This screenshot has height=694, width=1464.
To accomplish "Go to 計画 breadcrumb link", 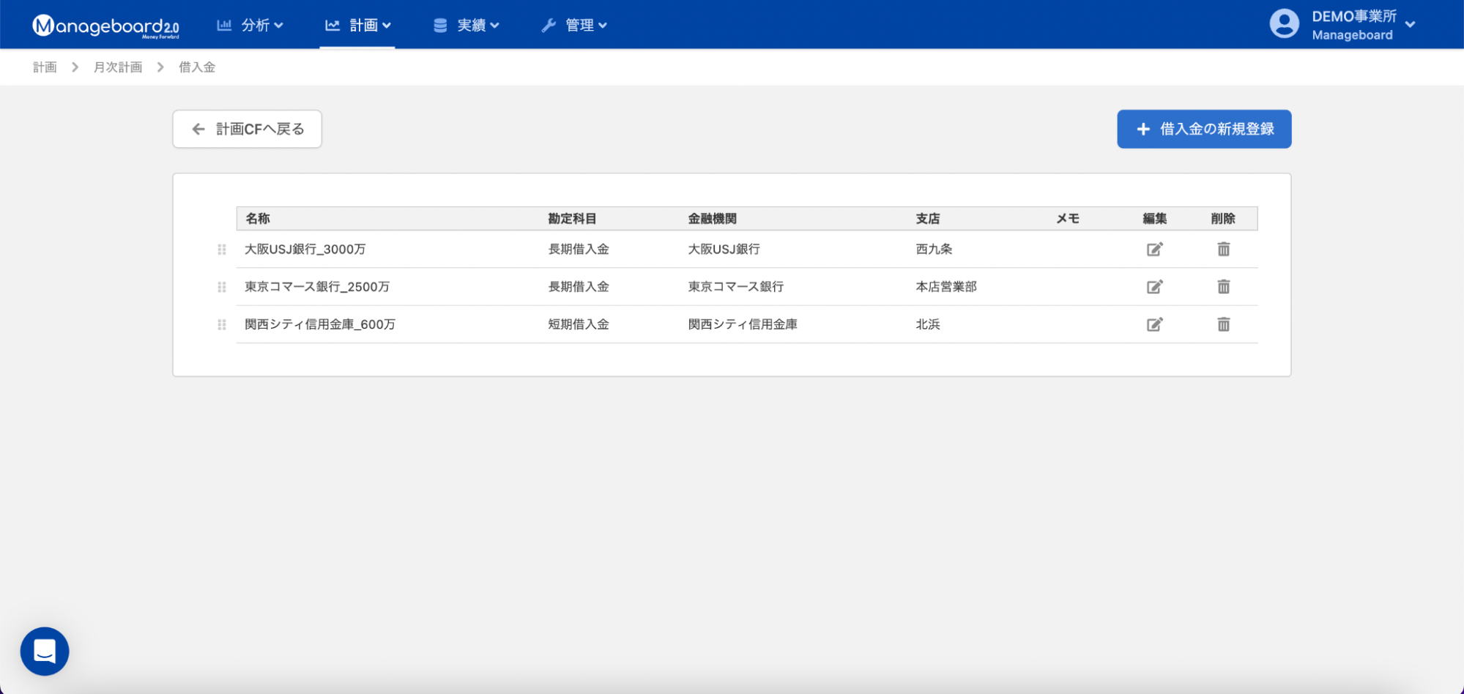I will (45, 67).
